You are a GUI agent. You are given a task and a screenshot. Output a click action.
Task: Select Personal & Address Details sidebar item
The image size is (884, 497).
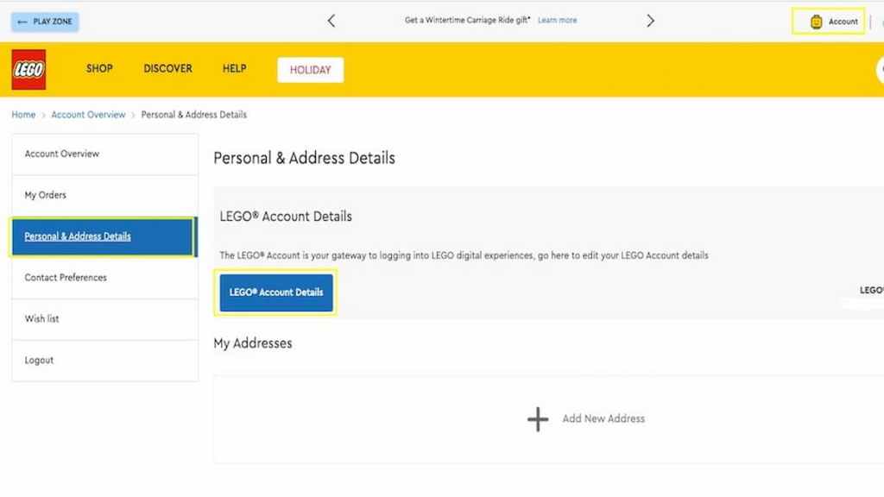(104, 236)
